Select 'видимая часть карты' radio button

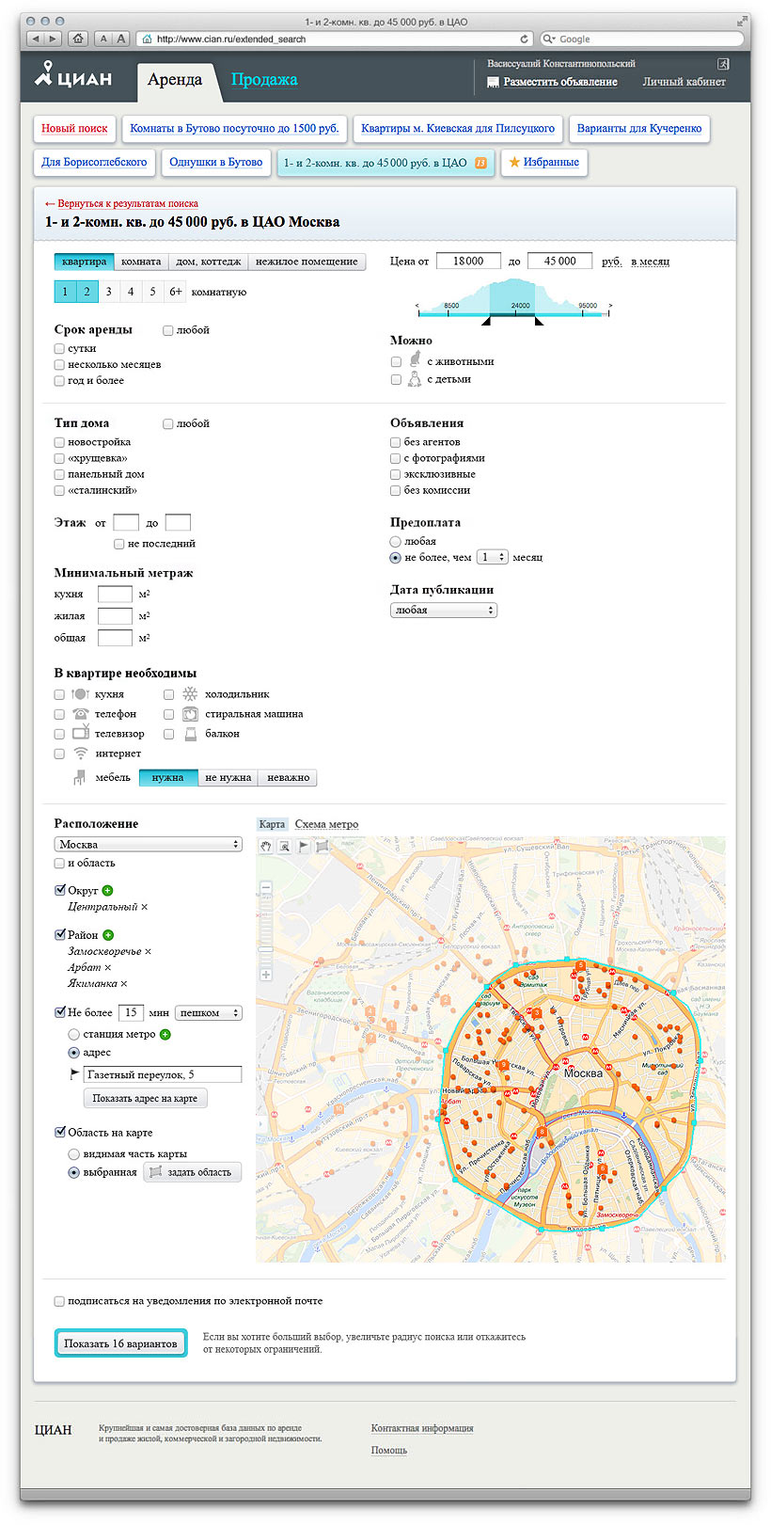74,1154
